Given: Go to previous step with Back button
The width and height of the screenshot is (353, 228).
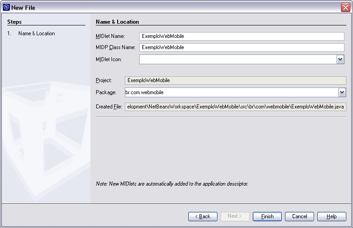Looking at the screenshot, I should (x=203, y=216).
